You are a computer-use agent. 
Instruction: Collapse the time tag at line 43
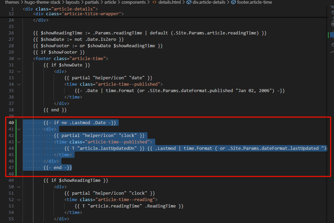tap(19, 142)
